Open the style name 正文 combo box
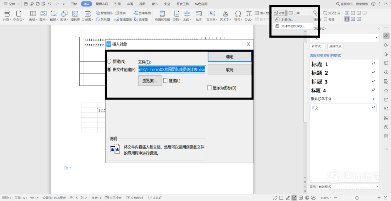The height and width of the screenshot is (201, 391). (344, 38)
